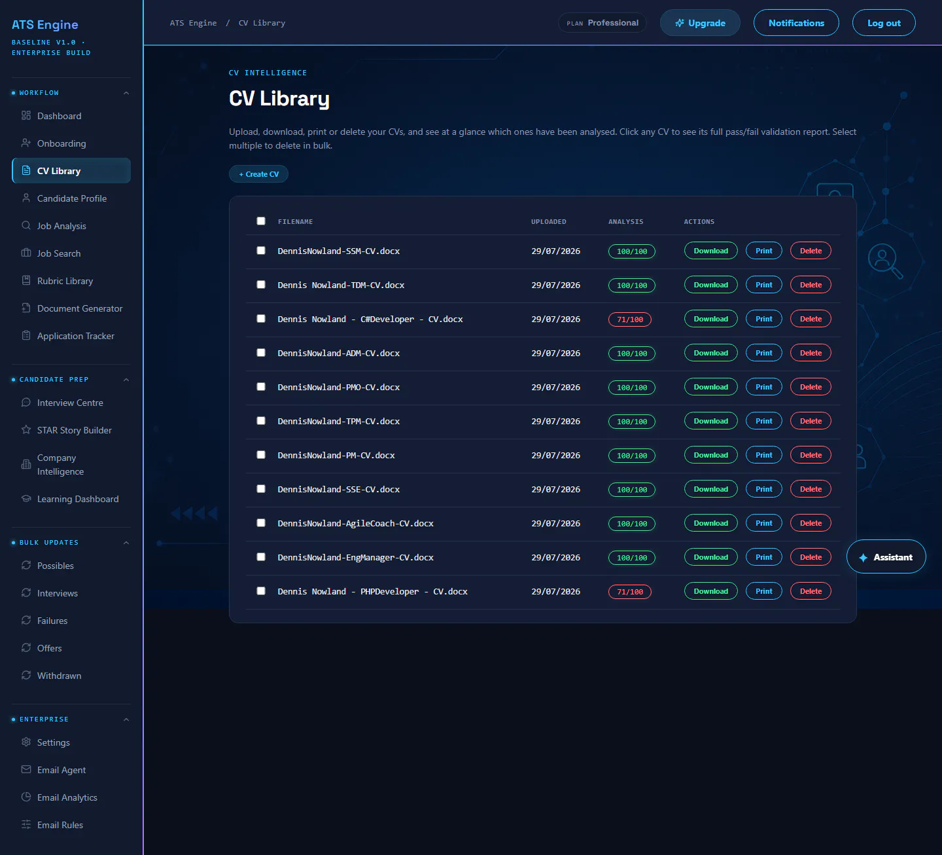Image resolution: width=942 pixels, height=855 pixels.
Task: Click the Job Search briefcase icon
Action: click(26, 253)
